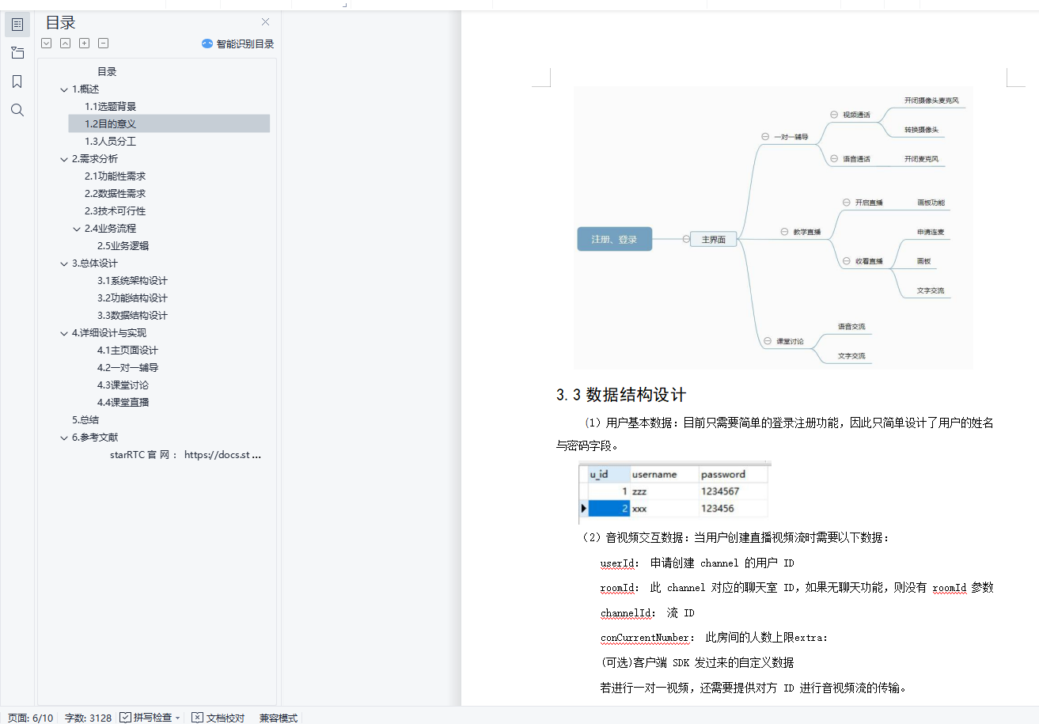Screen dimensions: 1039x724
Task: Select the mind map diagram image
Action: 772,228
